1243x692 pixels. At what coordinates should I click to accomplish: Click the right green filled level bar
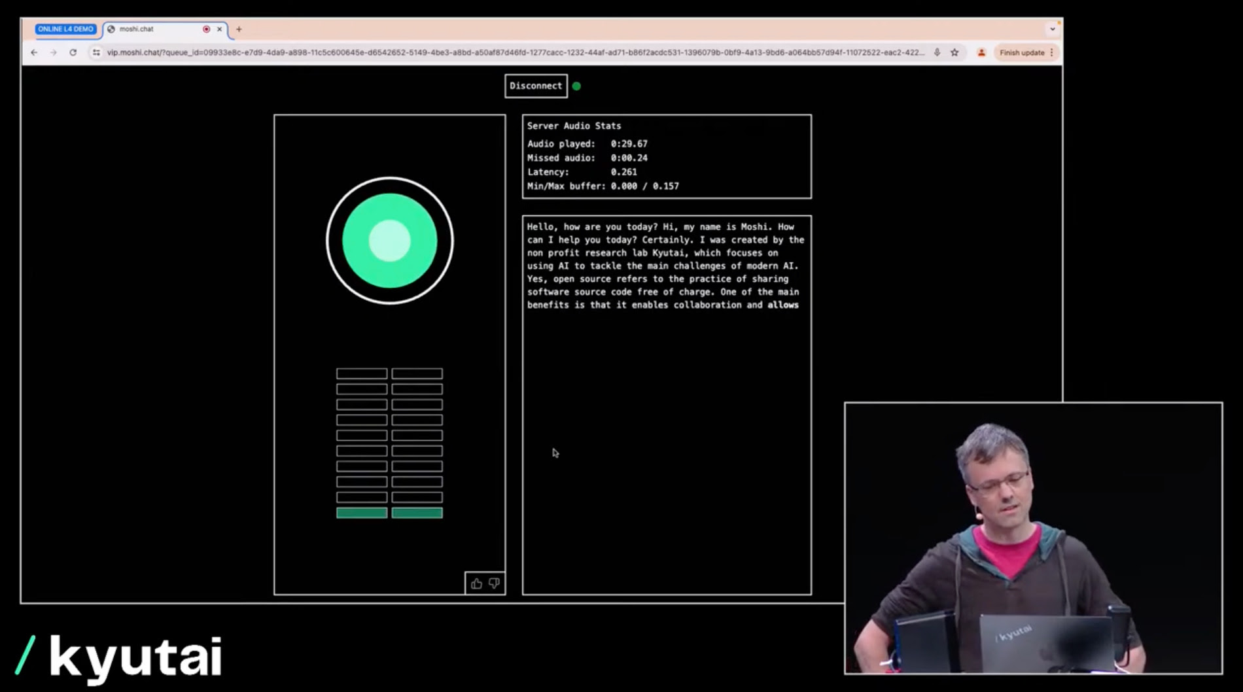pyautogui.click(x=417, y=513)
